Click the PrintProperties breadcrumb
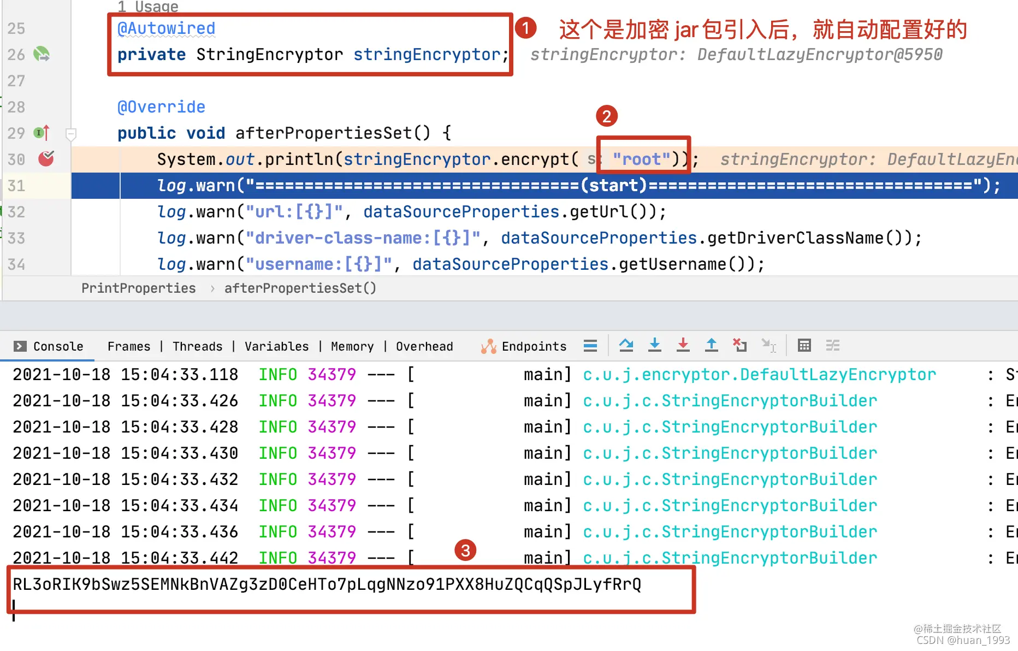 tap(139, 288)
